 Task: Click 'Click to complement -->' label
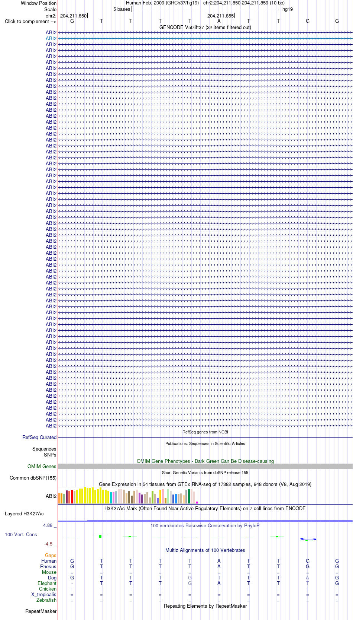[x=30, y=21]
